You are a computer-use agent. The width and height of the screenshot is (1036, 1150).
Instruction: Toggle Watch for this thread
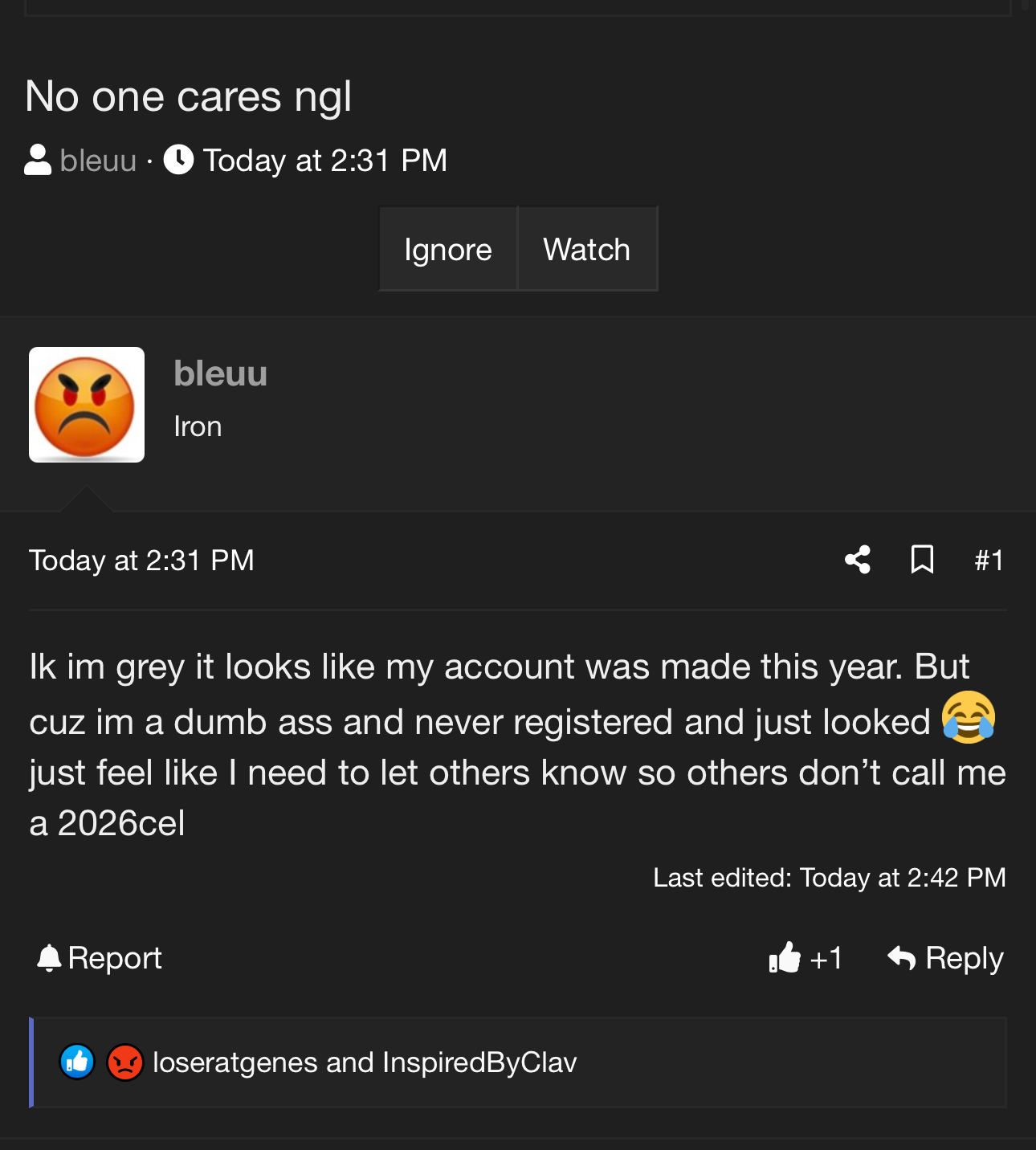click(587, 249)
